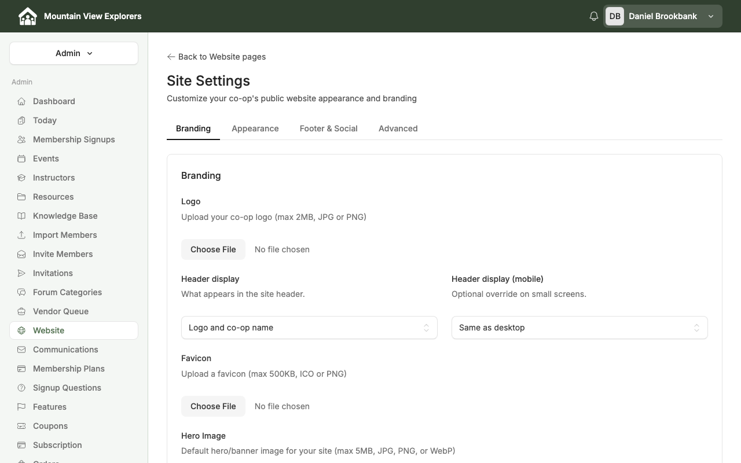Screen dimensions: 741x463
Task: Open the Subscription sidebar link
Action: click(74, 445)
